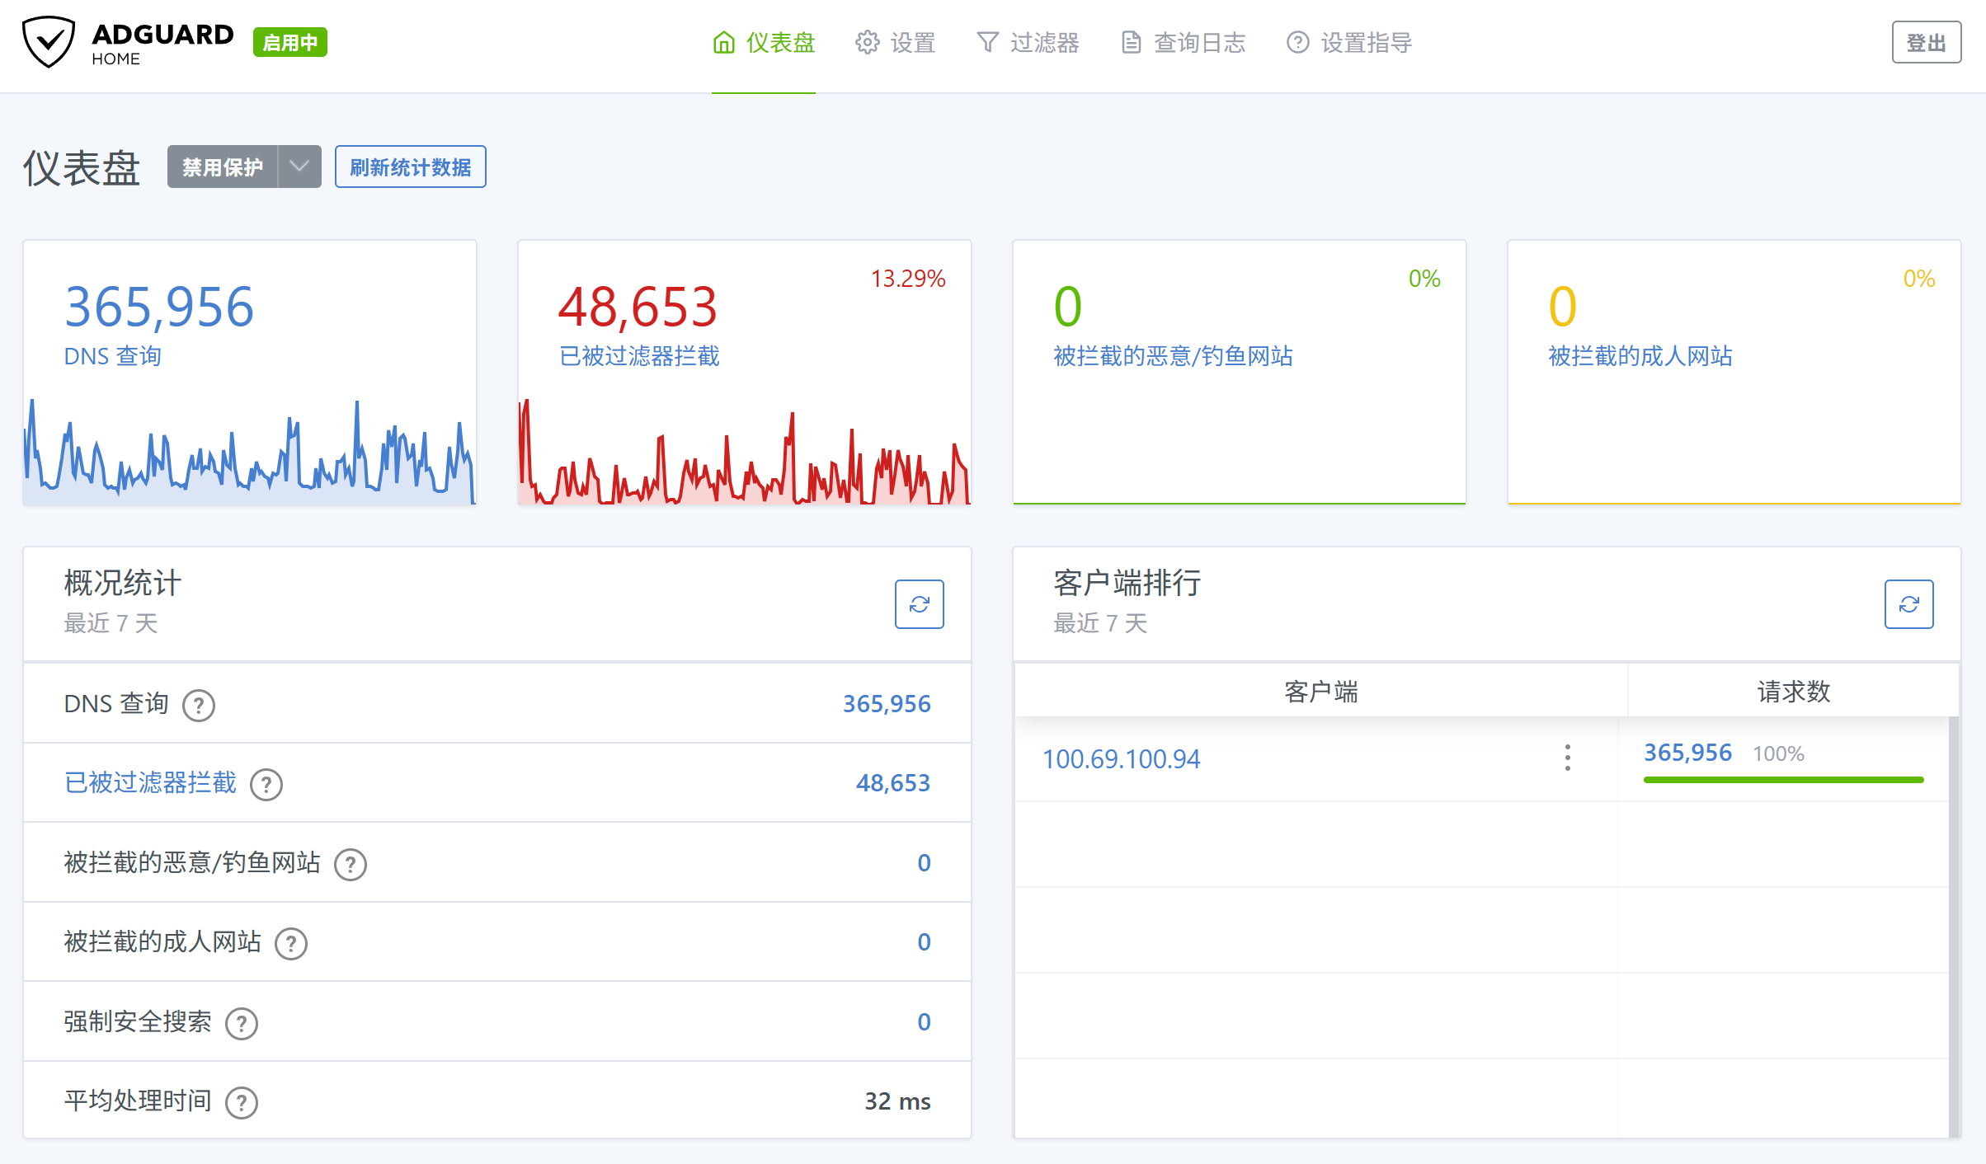1986x1164 pixels.
Task: Open options menu for client 100.69.100.94
Action: point(1566,758)
